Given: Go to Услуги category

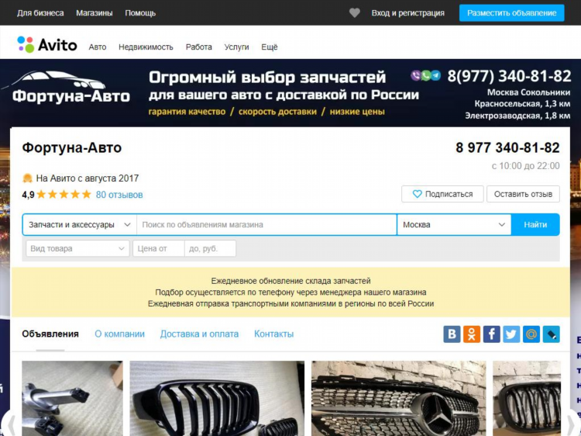Looking at the screenshot, I should pyautogui.click(x=236, y=47).
